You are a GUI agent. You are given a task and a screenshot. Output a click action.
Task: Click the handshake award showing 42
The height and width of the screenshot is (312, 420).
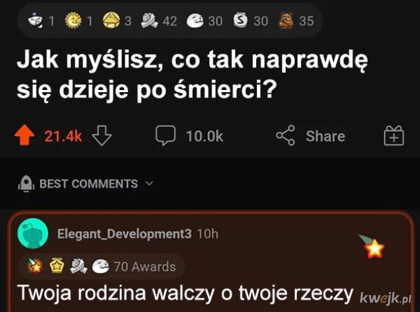pyautogui.click(x=149, y=21)
